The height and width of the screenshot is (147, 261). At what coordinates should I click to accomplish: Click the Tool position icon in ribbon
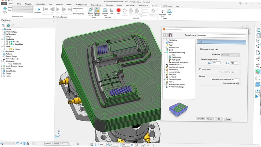point(111,11)
